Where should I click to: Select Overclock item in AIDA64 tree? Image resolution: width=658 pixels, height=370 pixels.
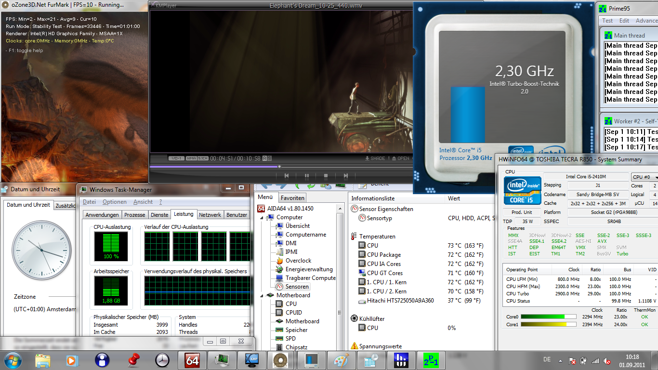point(298,261)
